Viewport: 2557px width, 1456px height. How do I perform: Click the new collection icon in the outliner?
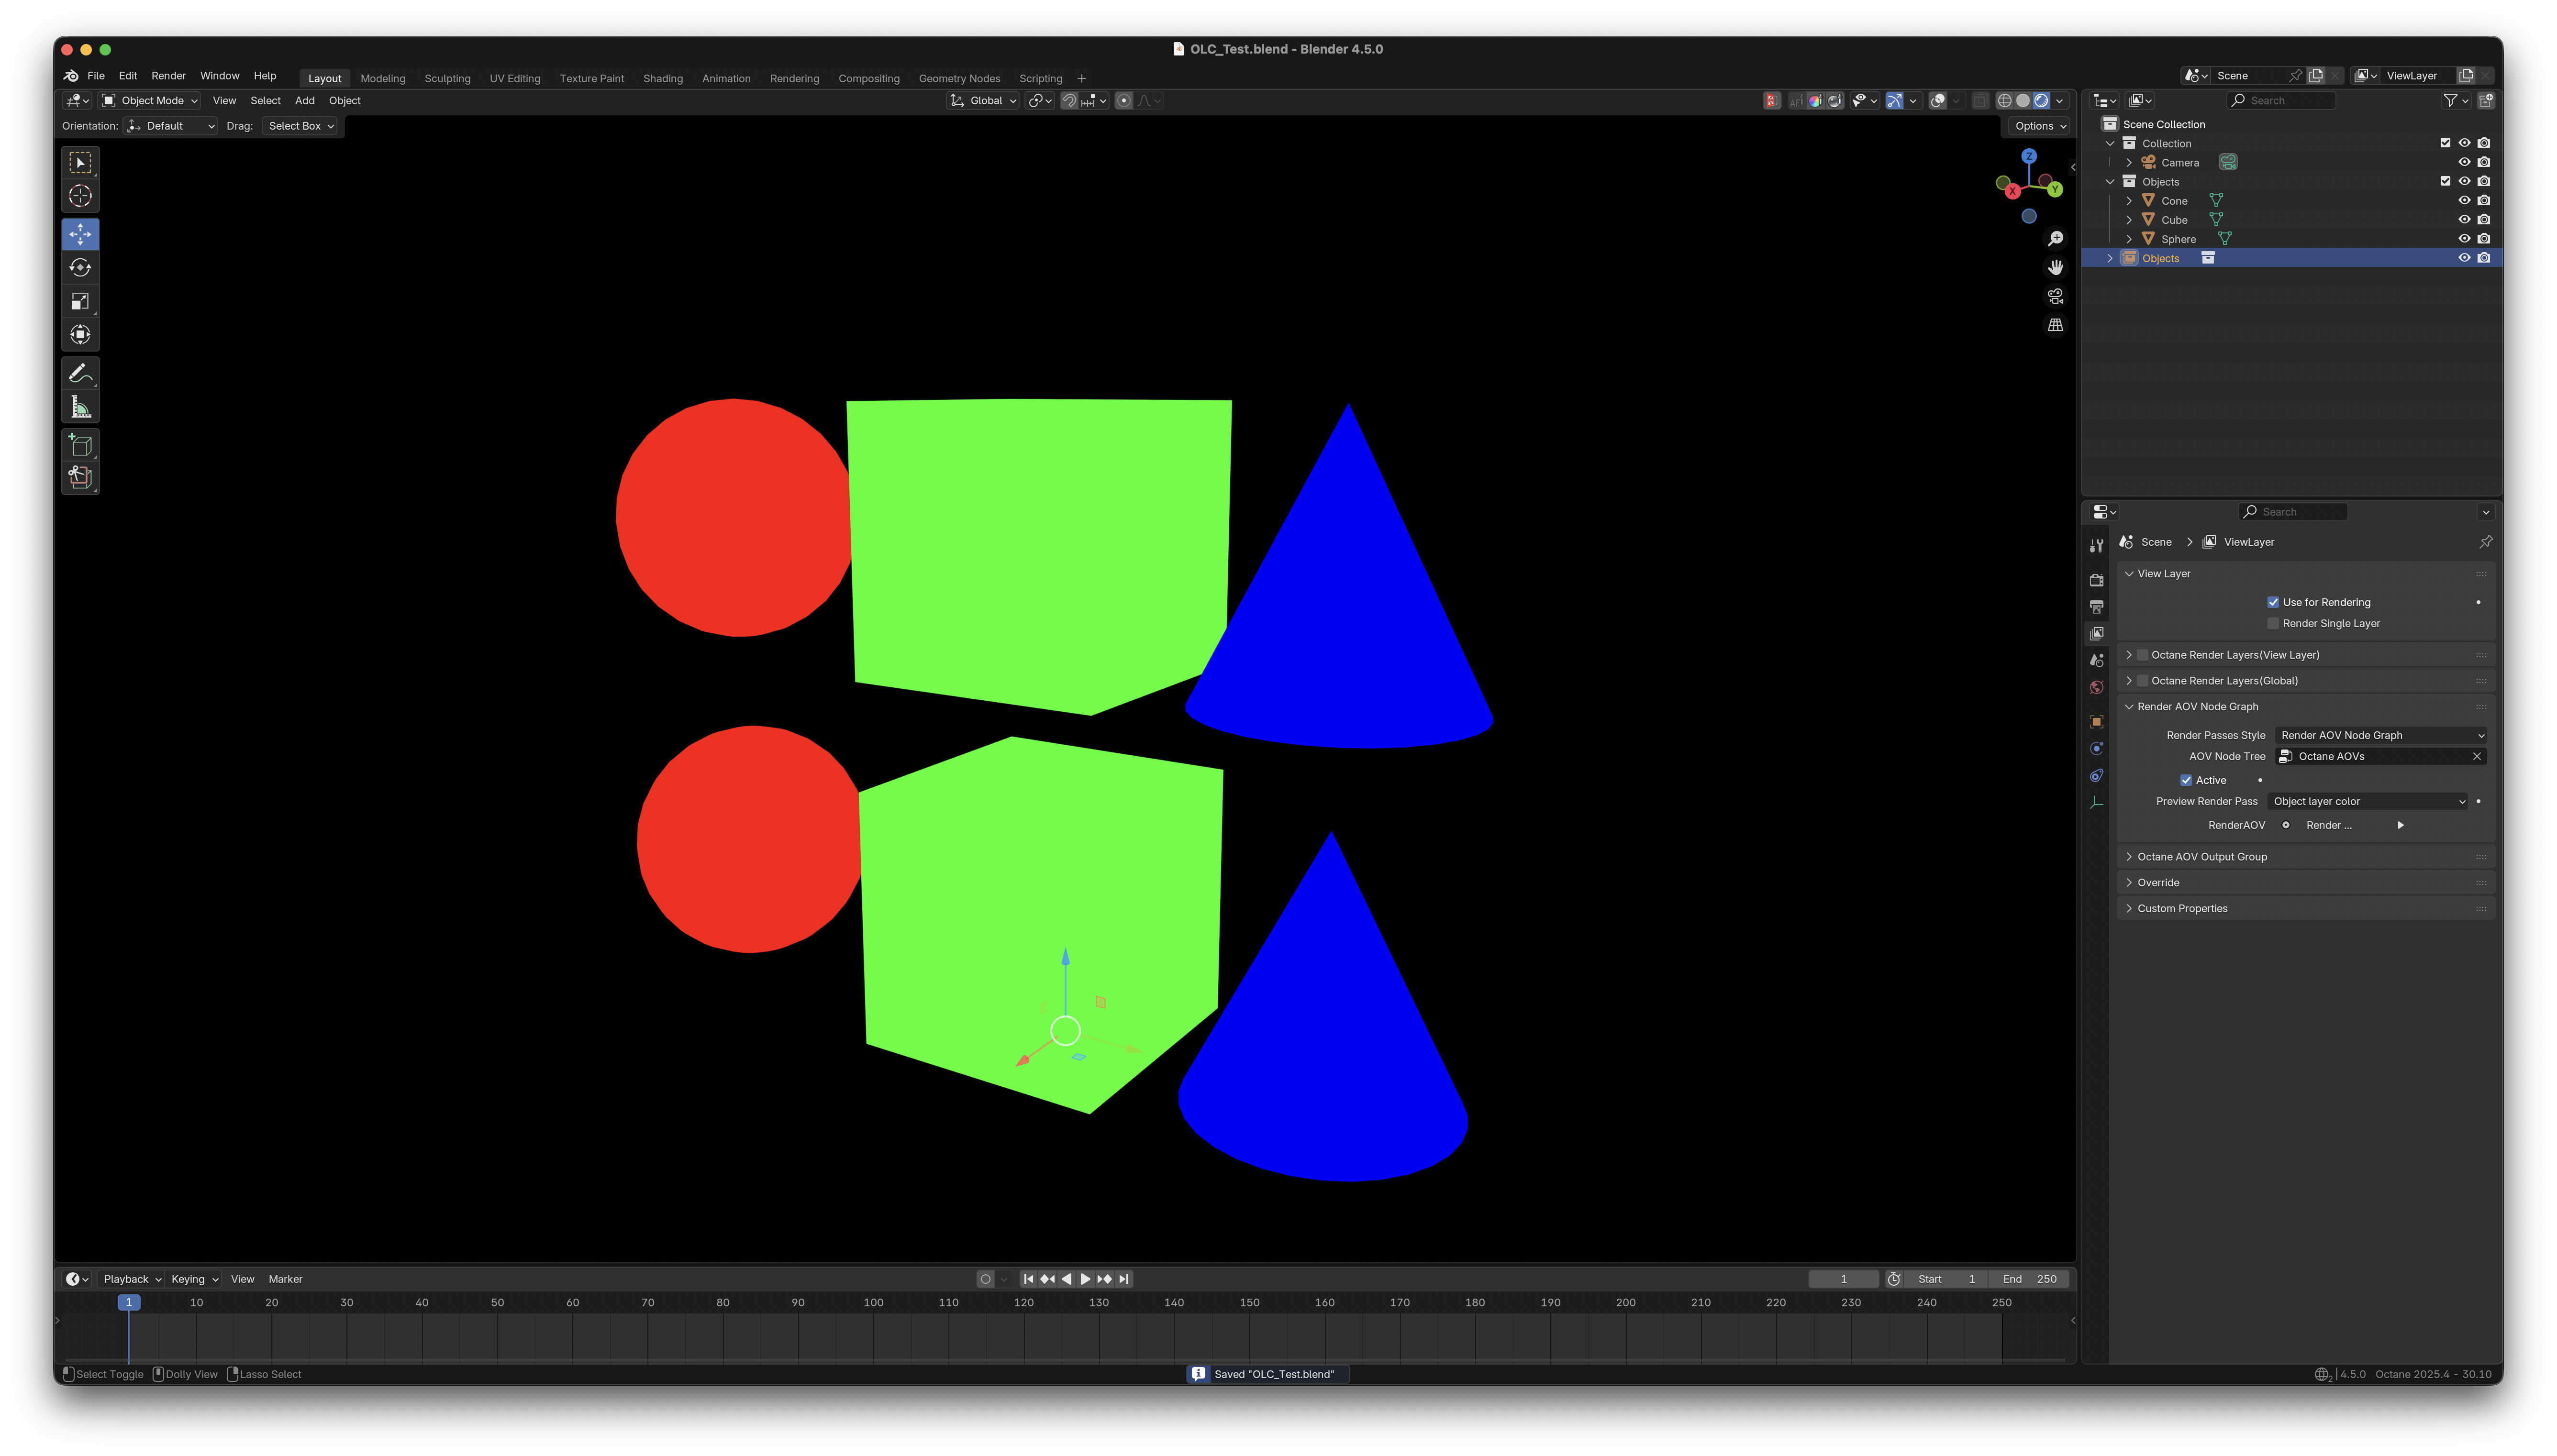[x=2485, y=100]
